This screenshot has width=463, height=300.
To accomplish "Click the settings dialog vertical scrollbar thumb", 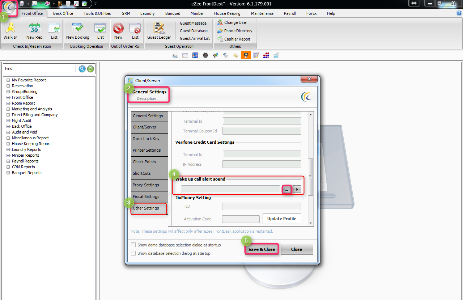I will coord(310,177).
